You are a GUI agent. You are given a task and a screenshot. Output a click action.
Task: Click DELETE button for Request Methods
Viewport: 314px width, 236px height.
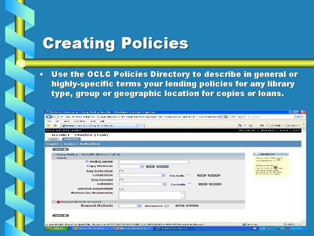192,206
